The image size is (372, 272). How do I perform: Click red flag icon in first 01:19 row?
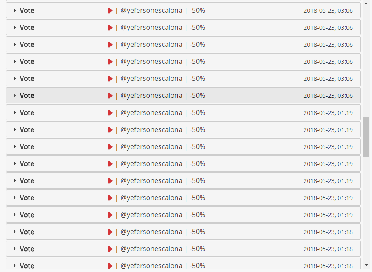point(110,113)
